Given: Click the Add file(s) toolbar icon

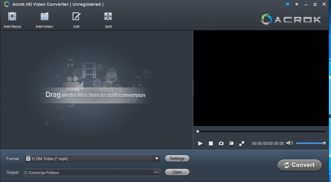Looking at the screenshot, I should click(x=12, y=16).
